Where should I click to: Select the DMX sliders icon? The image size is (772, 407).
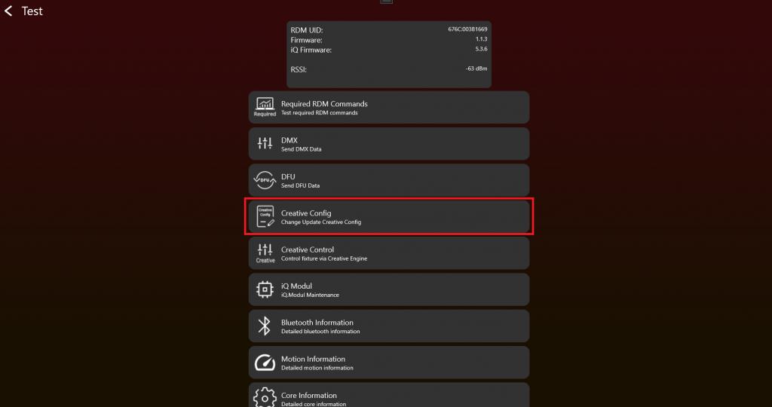click(x=265, y=143)
